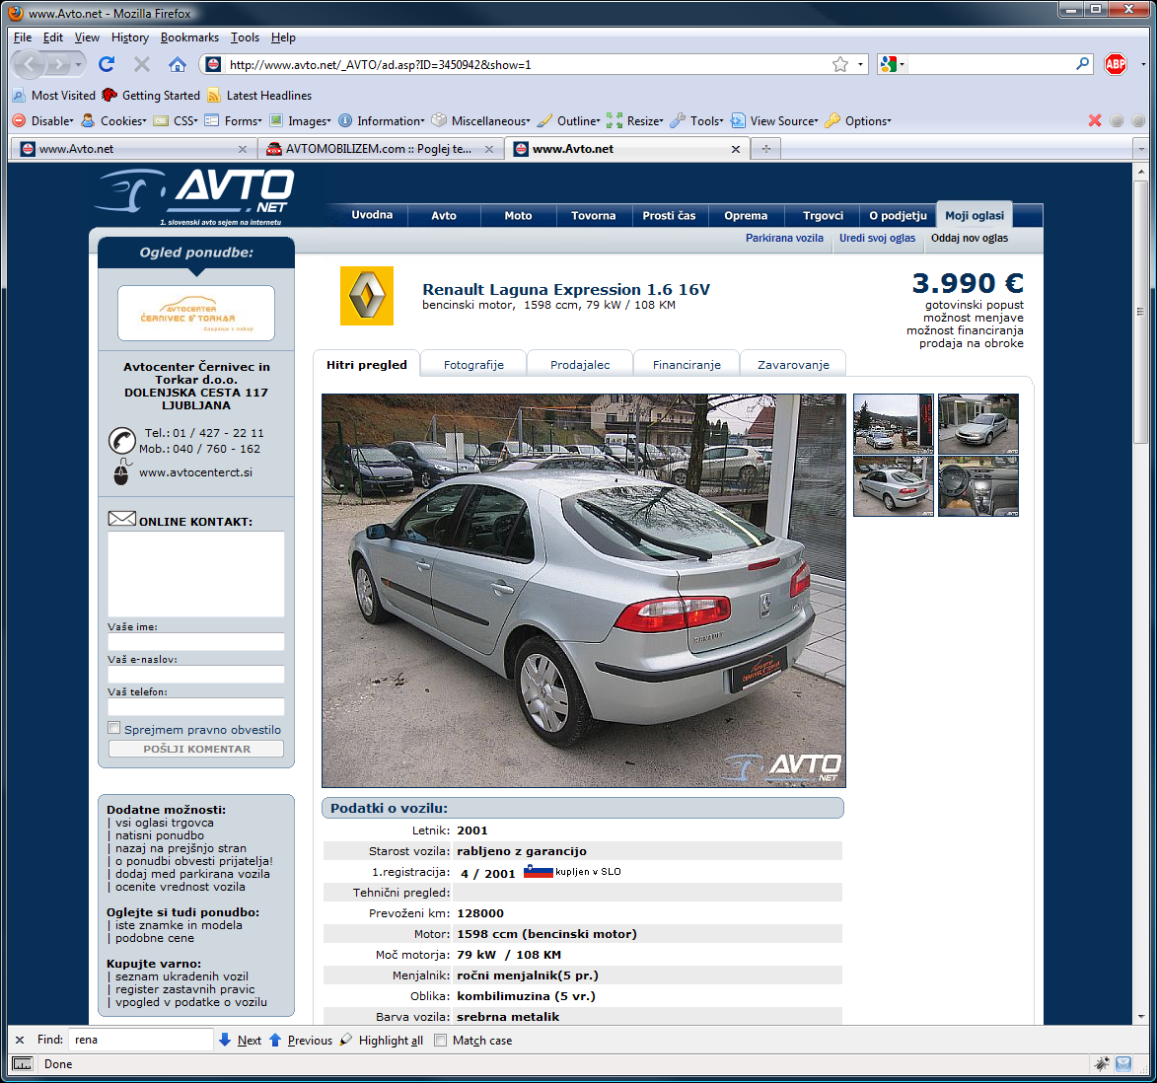Reload the current page
The height and width of the screenshot is (1083, 1157).
pos(107,64)
